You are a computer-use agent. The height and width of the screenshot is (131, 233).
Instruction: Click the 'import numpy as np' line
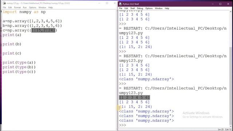(24, 12)
